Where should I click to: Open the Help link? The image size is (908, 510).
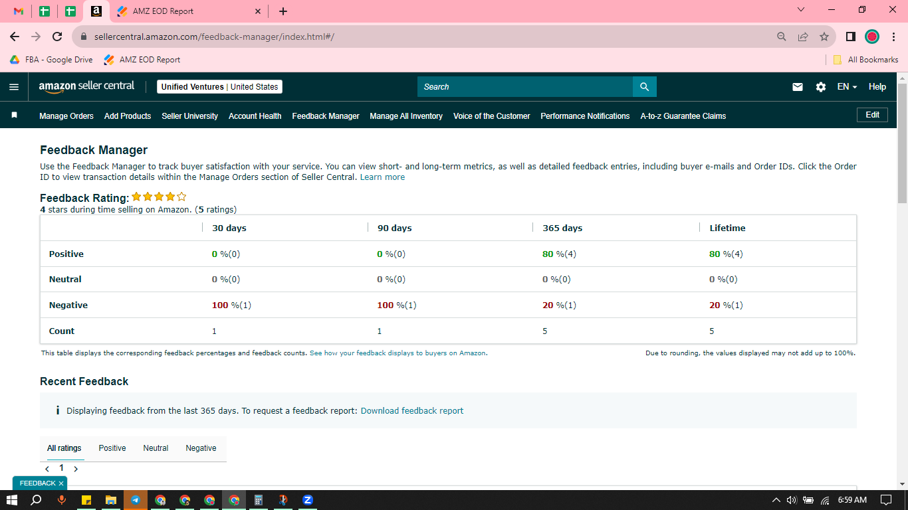tap(877, 87)
